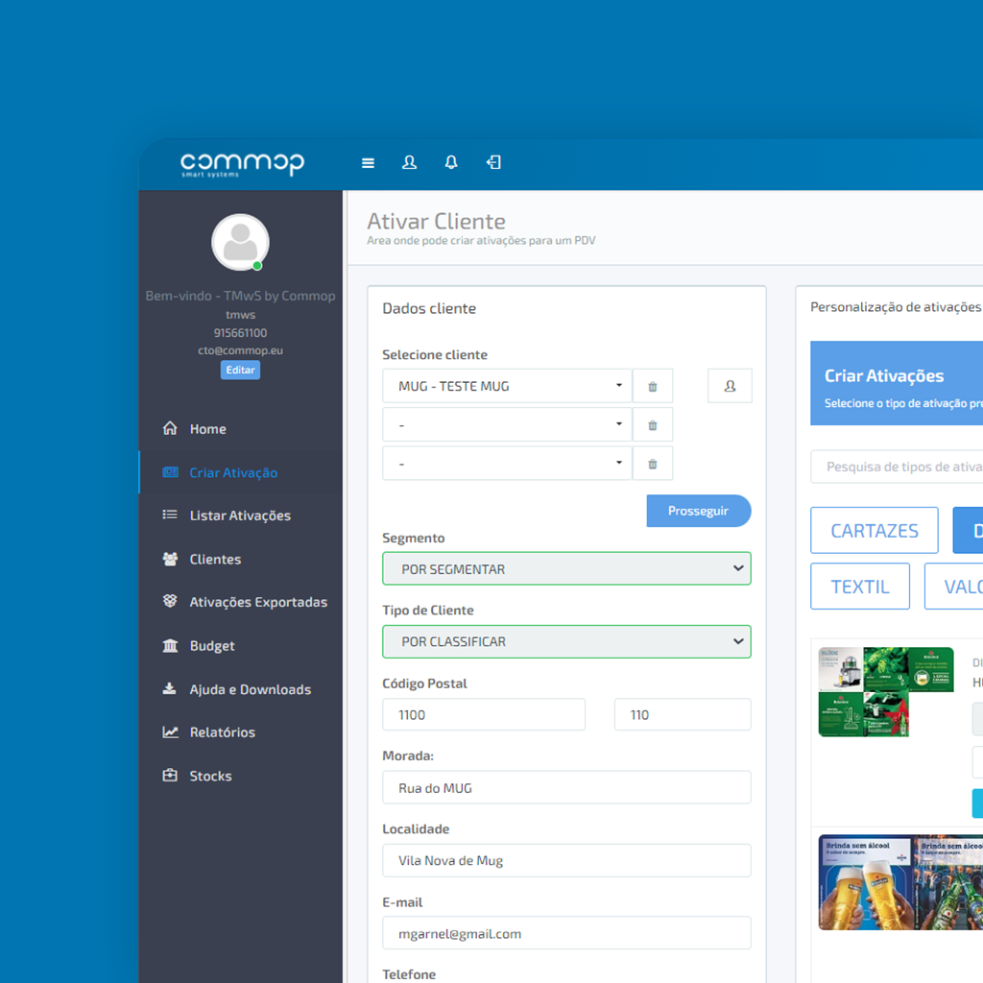Screen dimensions: 983x983
Task: Open Clientes menu item
Action: coord(241,559)
